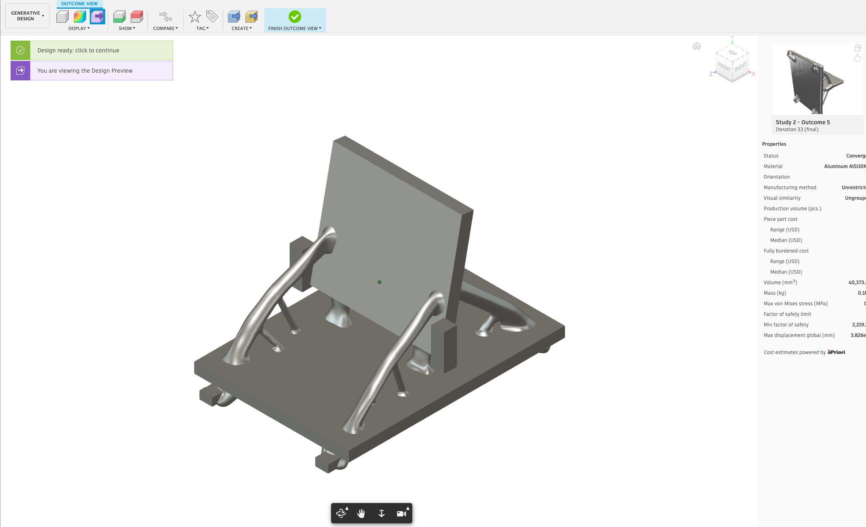Select the pan hand tool at bottom
Screen dimensions: 866x527
361,513
